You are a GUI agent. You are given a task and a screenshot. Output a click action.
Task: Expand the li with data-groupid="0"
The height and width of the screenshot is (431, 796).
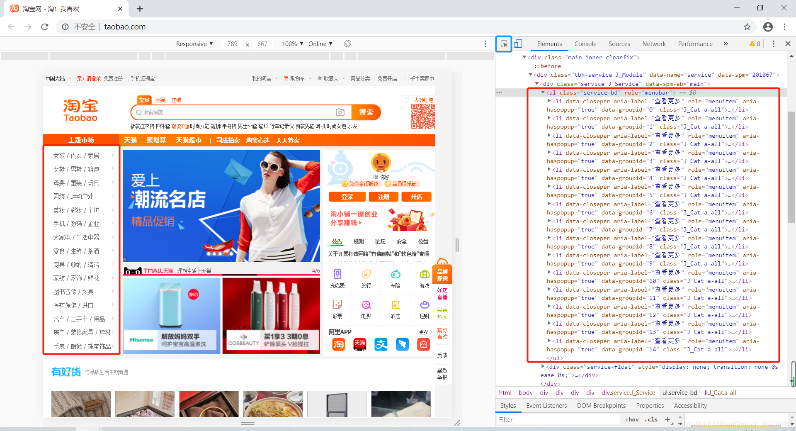click(x=549, y=101)
